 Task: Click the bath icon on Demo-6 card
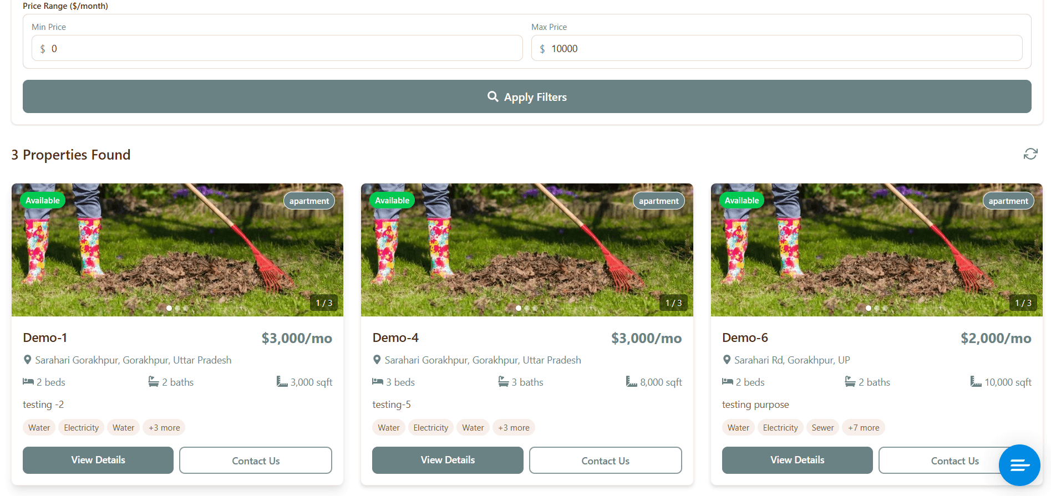(x=850, y=381)
